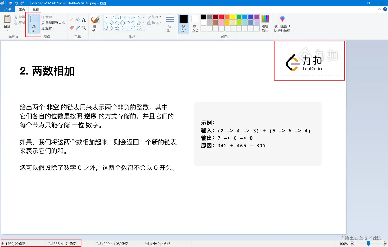Pick the down arrow shape
The width and height of the screenshot is (388, 247).
click(x=106, y=28)
